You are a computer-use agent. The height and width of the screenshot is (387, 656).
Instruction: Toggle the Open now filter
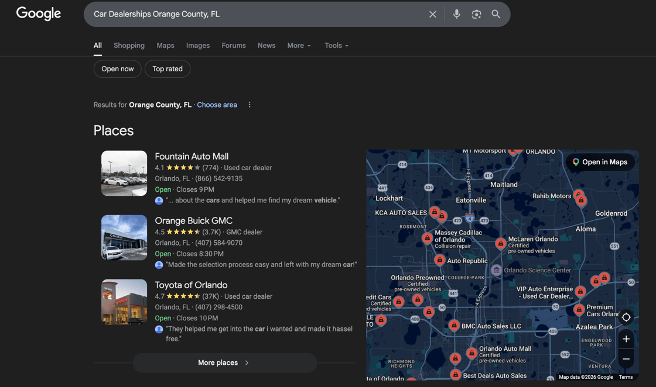pos(117,69)
